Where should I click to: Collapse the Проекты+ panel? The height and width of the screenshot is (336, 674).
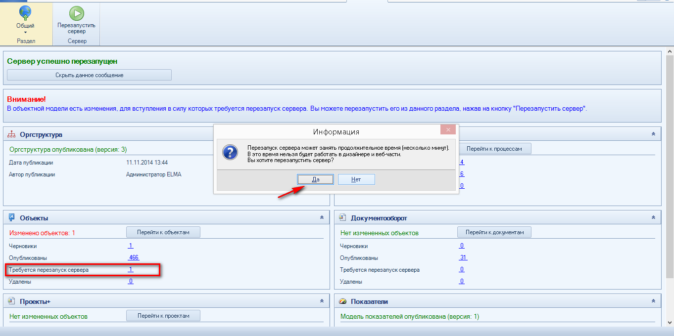pos(322,301)
